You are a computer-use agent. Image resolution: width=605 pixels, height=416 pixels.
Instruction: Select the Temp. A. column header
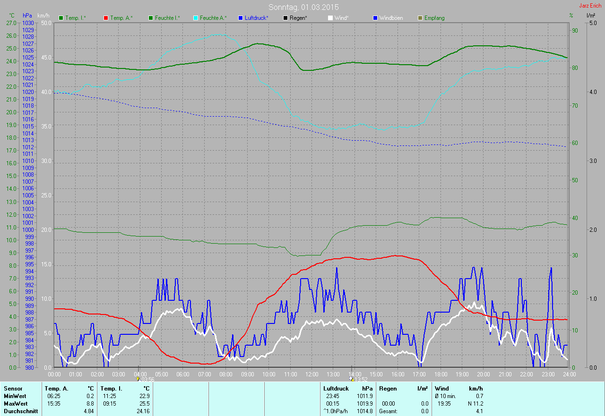pyautogui.click(x=56, y=388)
